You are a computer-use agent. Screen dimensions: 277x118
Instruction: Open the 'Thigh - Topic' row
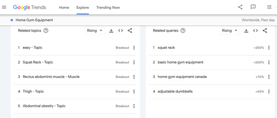75,92
